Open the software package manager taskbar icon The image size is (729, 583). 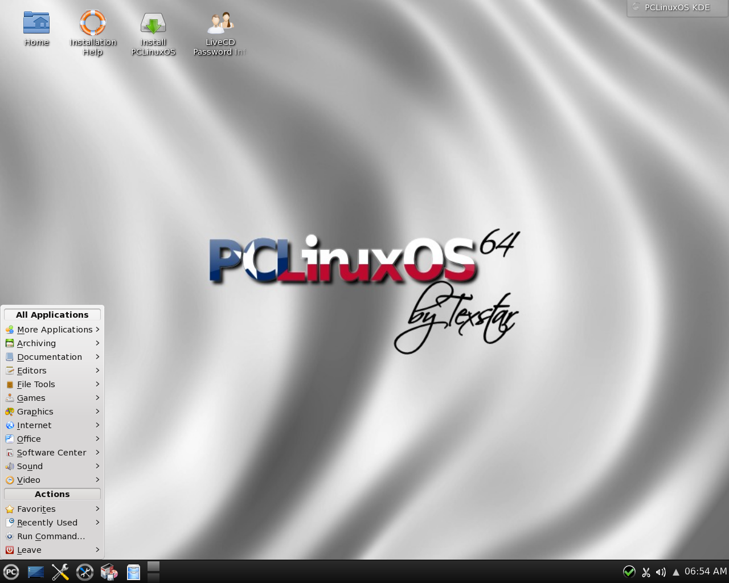(109, 572)
